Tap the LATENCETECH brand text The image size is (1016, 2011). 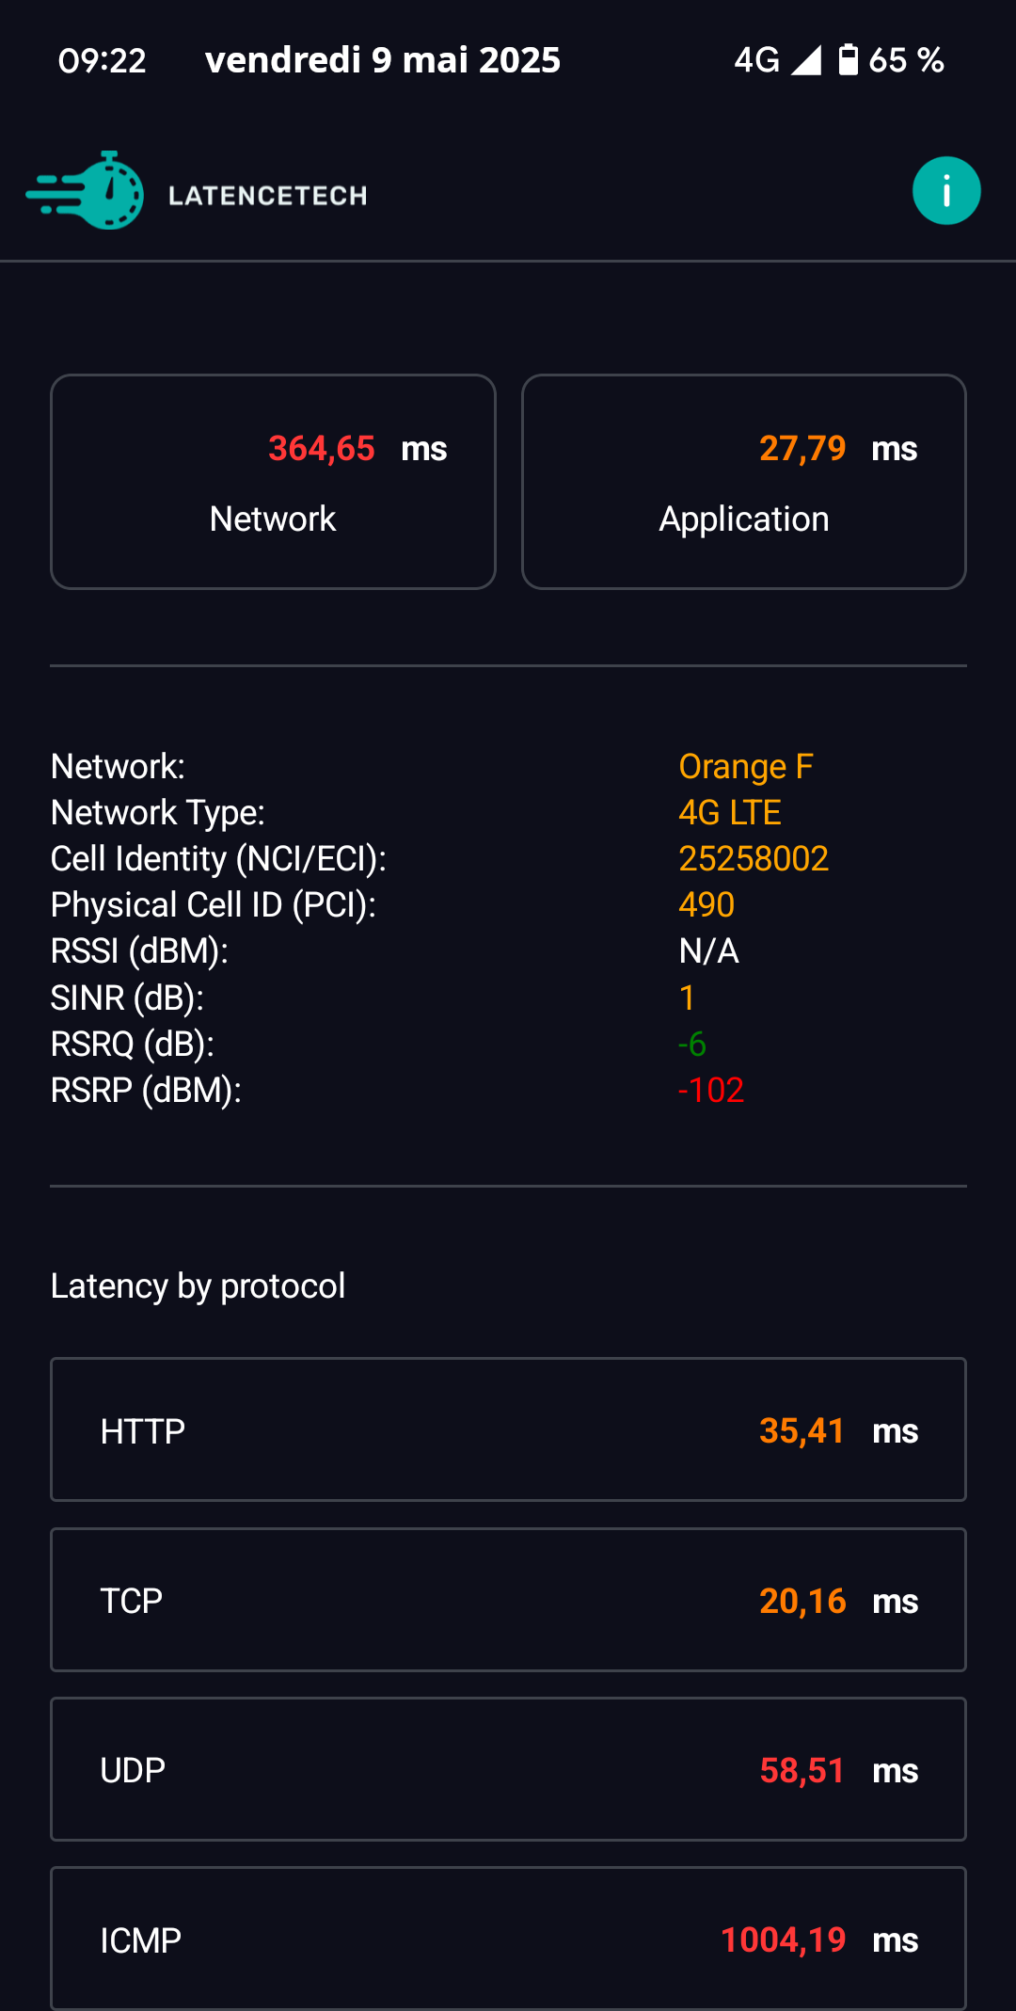coord(267,196)
